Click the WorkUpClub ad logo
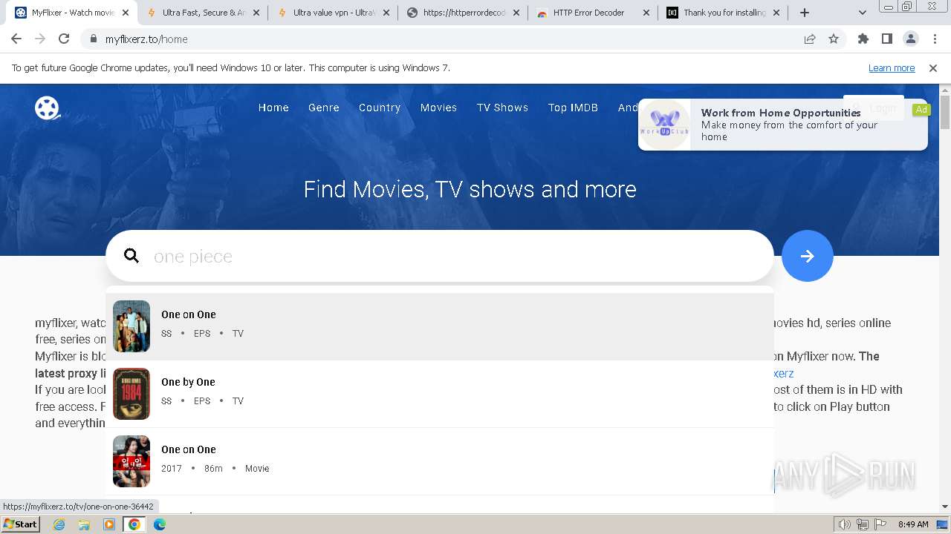Viewport: 951px width, 534px height. click(x=665, y=125)
